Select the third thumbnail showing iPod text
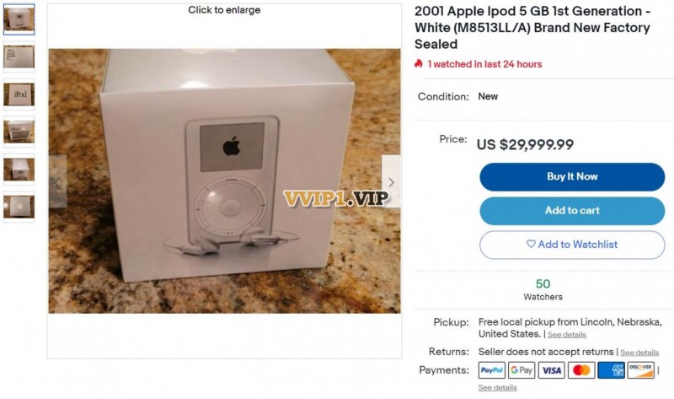 (x=19, y=94)
